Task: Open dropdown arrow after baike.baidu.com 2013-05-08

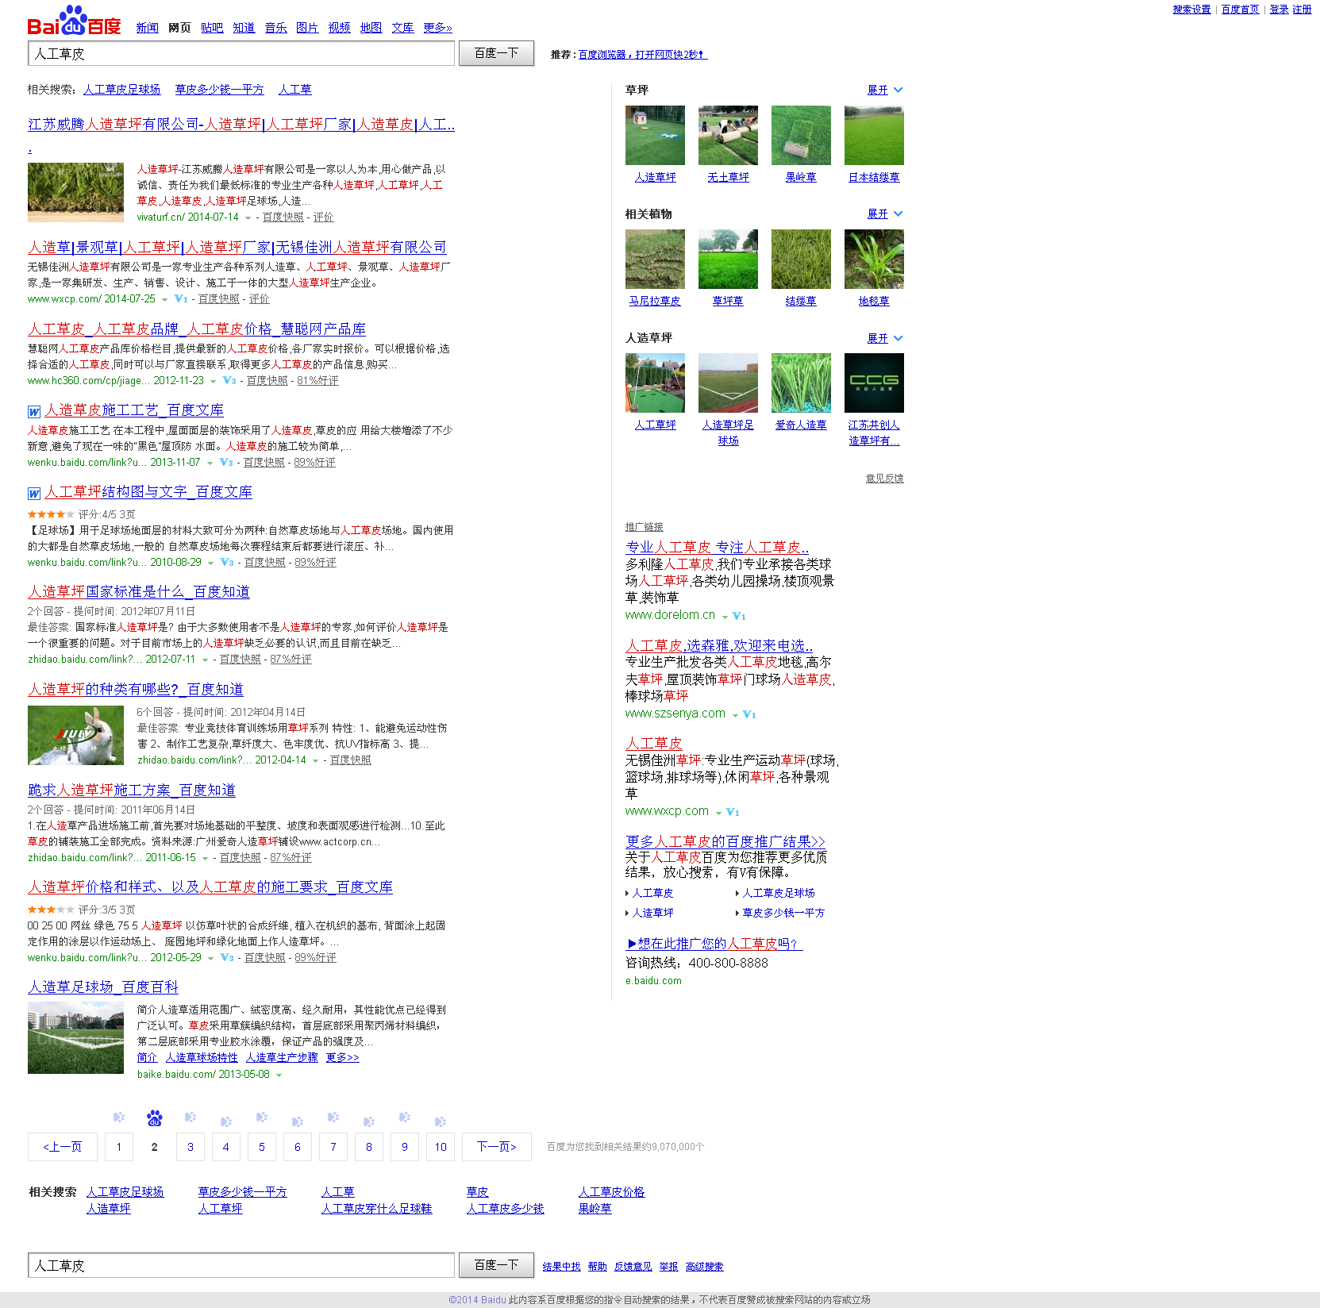Action: click(x=279, y=1075)
